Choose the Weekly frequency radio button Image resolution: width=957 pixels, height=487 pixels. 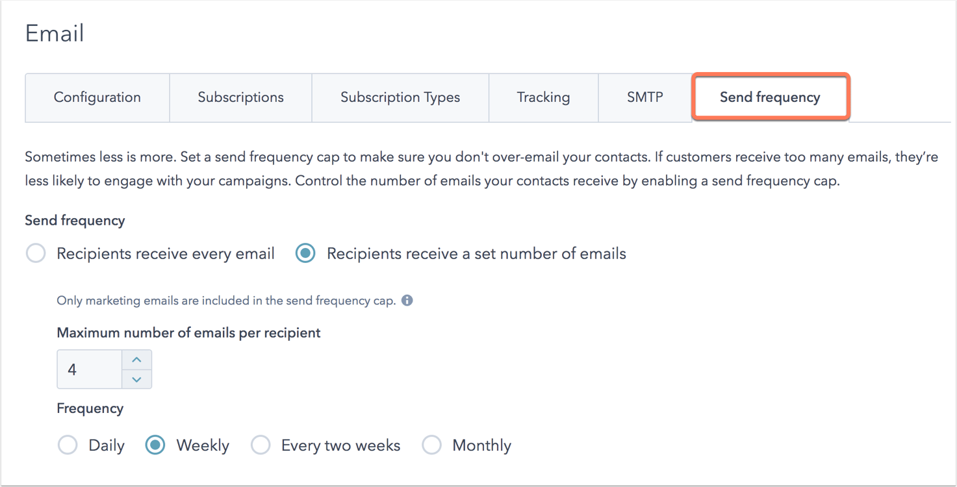[x=155, y=445]
